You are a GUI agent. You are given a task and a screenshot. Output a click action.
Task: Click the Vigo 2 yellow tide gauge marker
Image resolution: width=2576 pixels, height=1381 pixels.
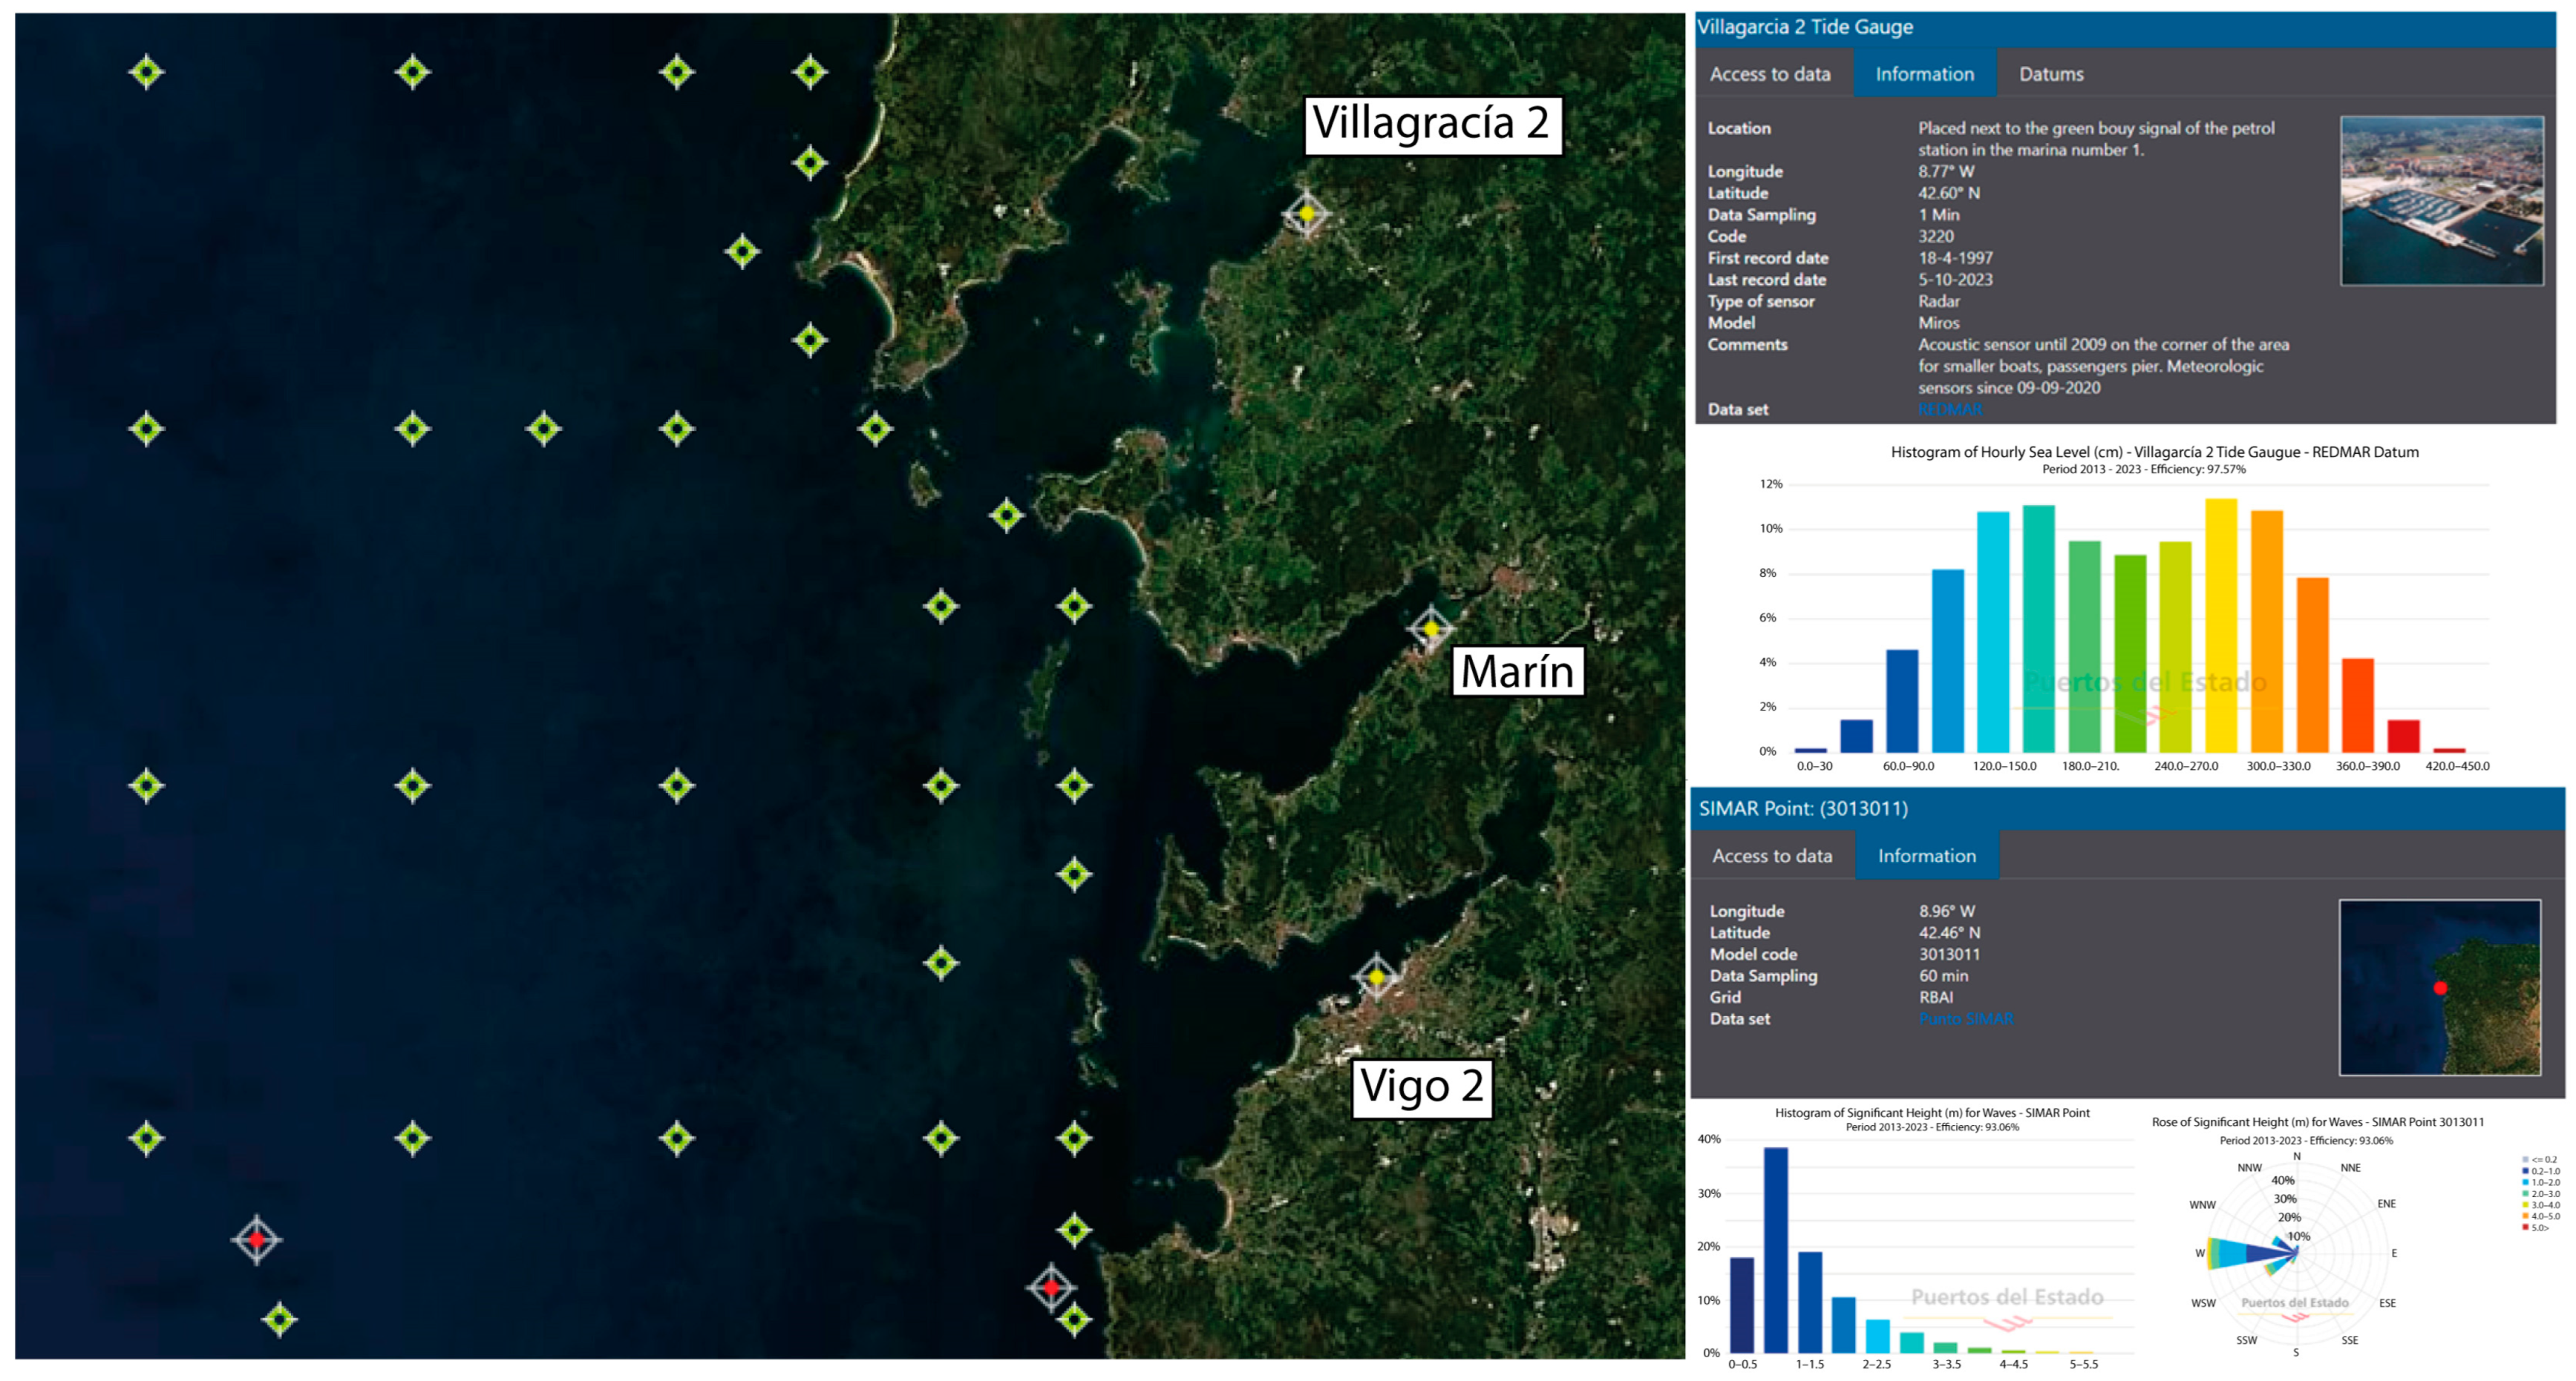(1377, 976)
